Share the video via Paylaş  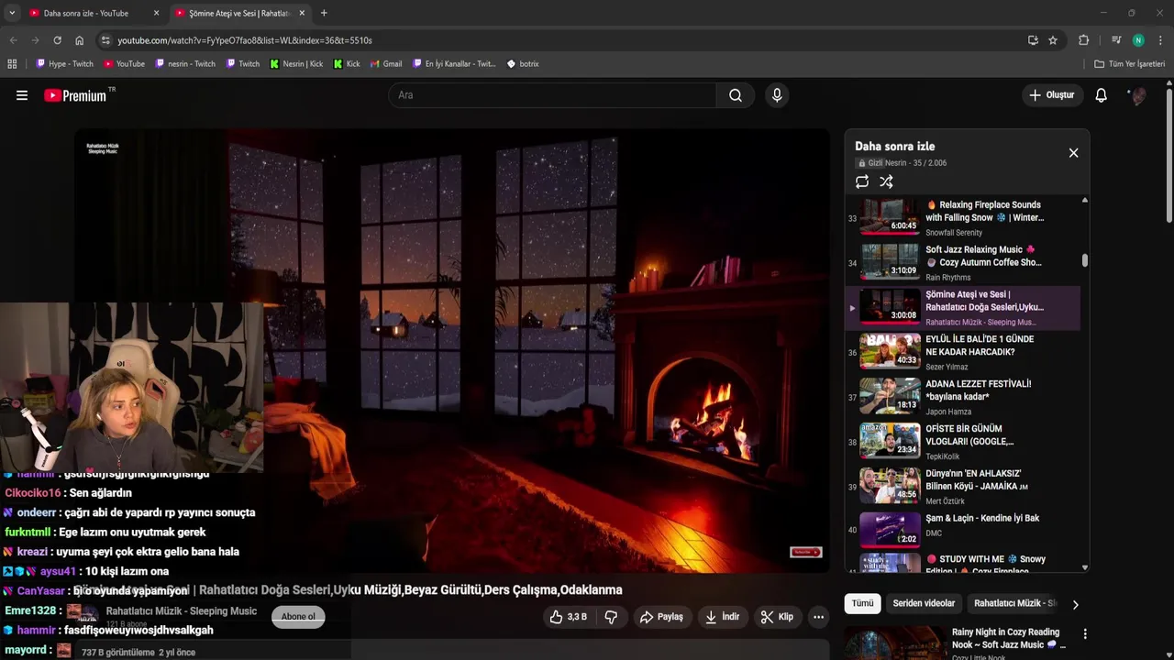661,617
